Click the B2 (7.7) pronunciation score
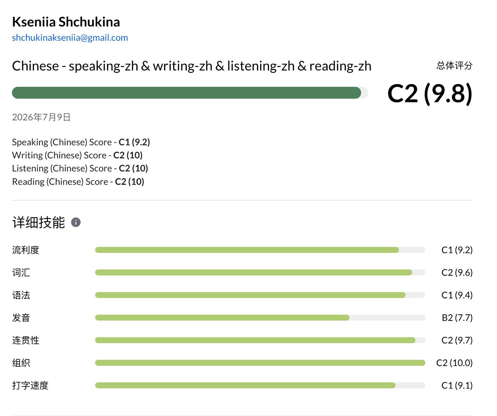This screenshot has height=416, width=497. [x=457, y=318]
